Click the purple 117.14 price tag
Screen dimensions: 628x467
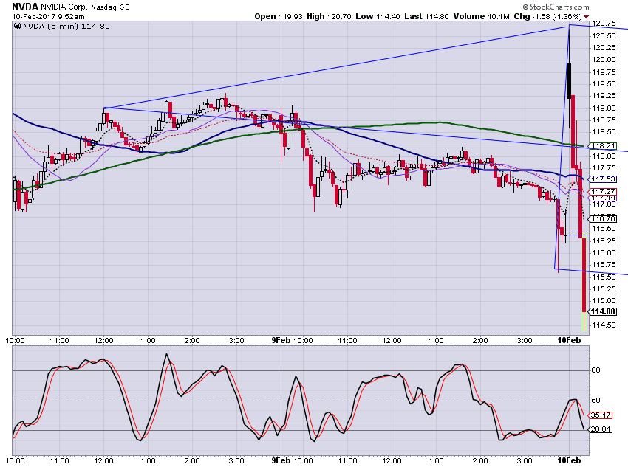coord(603,198)
